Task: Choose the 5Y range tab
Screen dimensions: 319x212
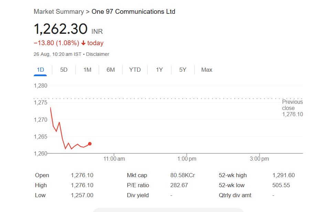Action: (x=183, y=70)
